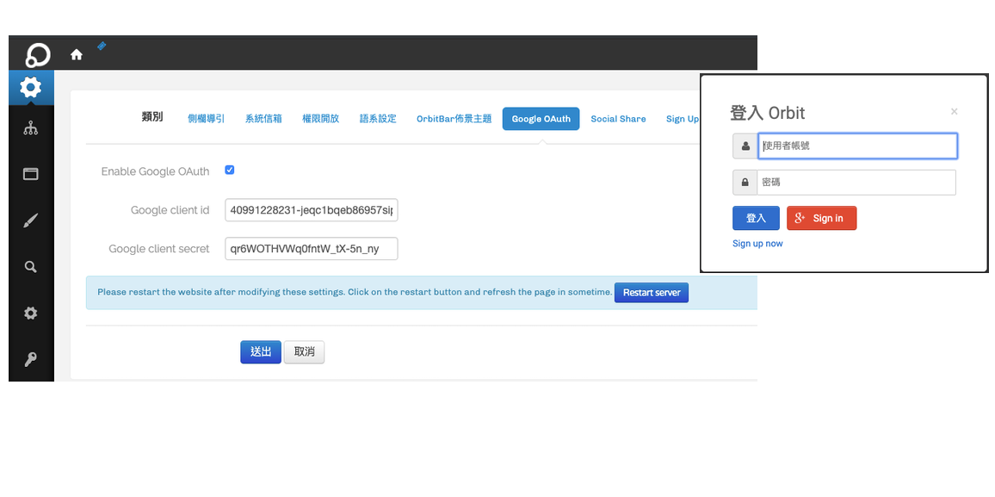This screenshot has width=995, height=497.
Task: Open the large gear settings icon in sidebar
Action: tap(31, 88)
